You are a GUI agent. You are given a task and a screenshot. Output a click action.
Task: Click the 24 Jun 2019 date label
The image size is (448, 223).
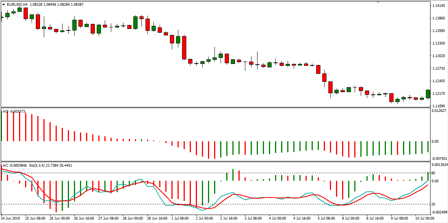click(11, 219)
